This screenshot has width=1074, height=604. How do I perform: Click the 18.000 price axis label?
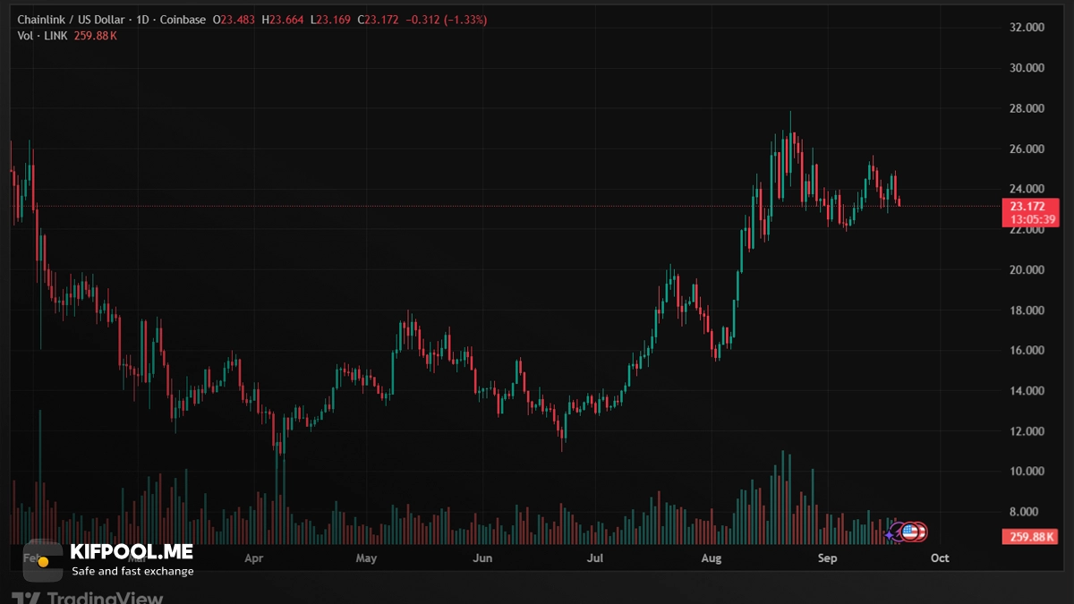[x=1027, y=311]
